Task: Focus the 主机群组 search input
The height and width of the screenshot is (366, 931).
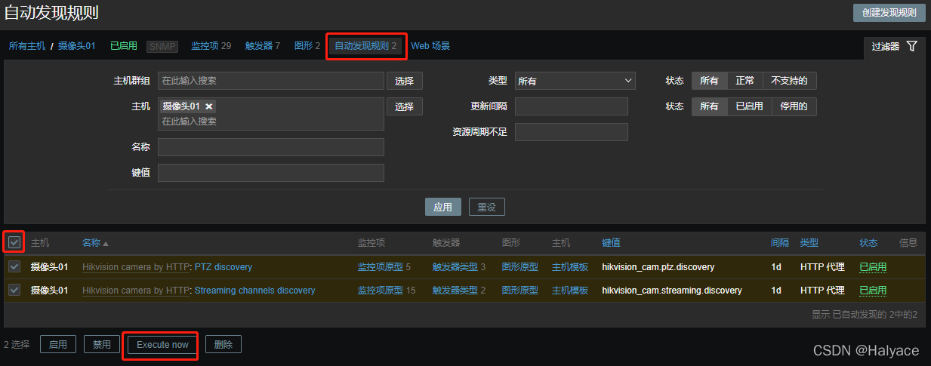Action: [x=271, y=81]
